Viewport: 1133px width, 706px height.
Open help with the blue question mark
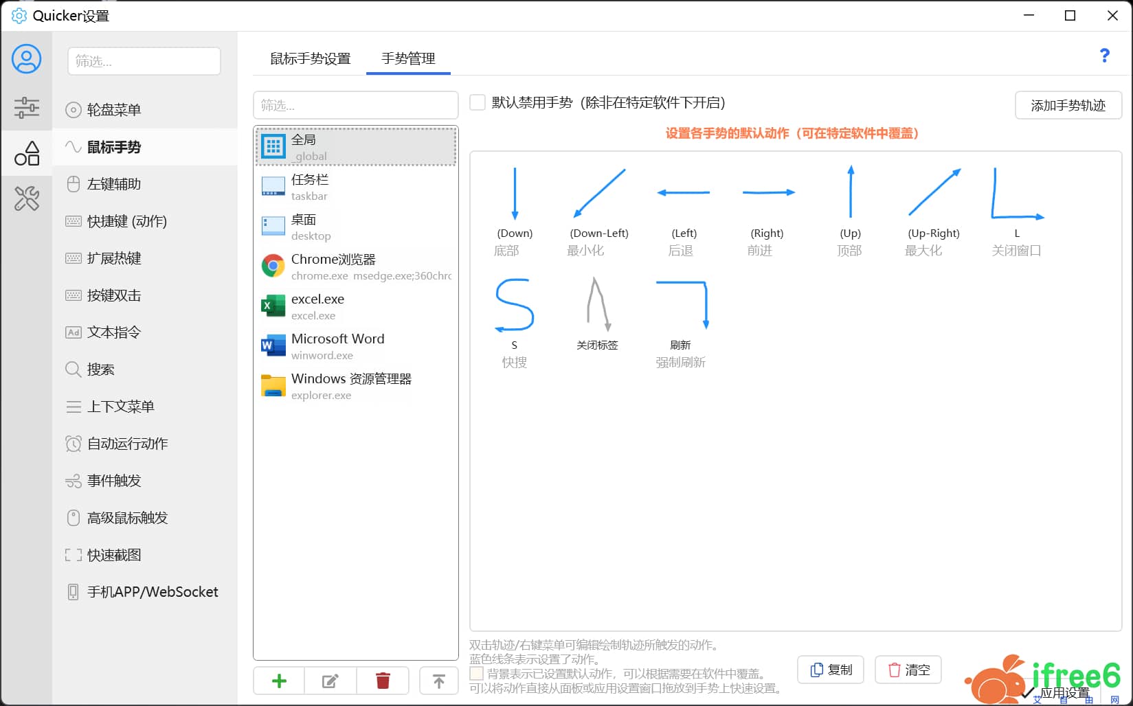click(x=1104, y=56)
